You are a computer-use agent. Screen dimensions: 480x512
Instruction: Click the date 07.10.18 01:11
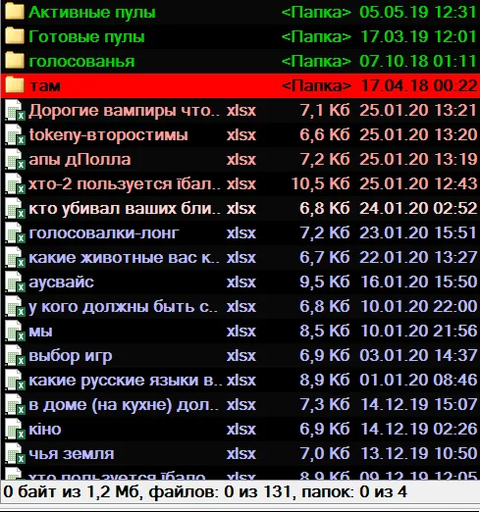(x=418, y=61)
